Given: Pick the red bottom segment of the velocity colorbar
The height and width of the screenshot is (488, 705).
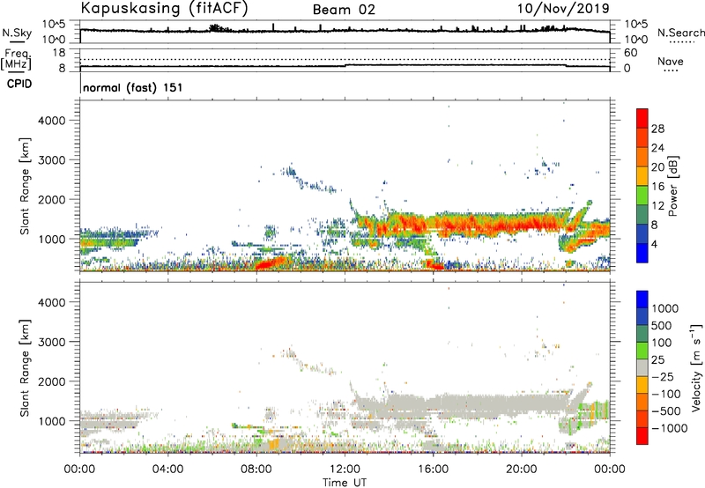Looking at the screenshot, I should click(x=642, y=436).
